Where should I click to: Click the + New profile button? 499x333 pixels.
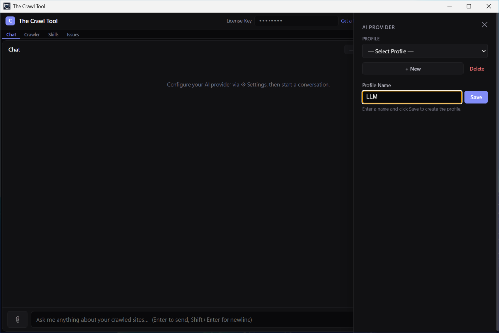[413, 69]
